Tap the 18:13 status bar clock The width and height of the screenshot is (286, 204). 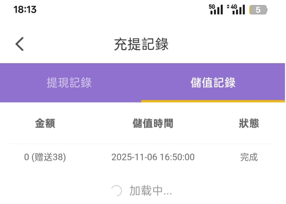[25, 10]
